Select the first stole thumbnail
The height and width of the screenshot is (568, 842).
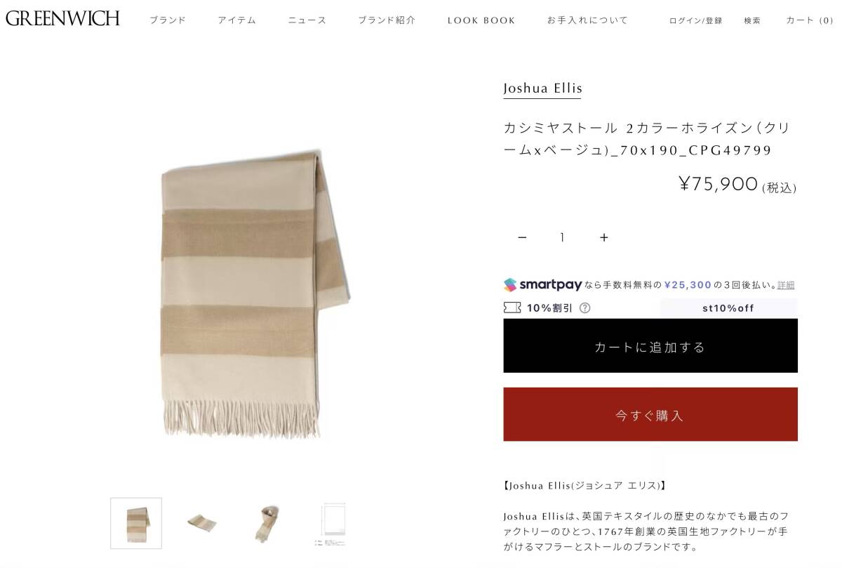(x=136, y=523)
